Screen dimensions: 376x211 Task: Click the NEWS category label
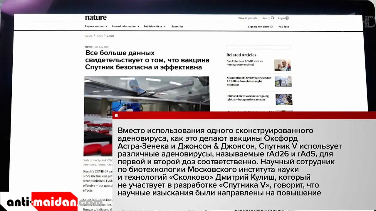tap(88, 47)
